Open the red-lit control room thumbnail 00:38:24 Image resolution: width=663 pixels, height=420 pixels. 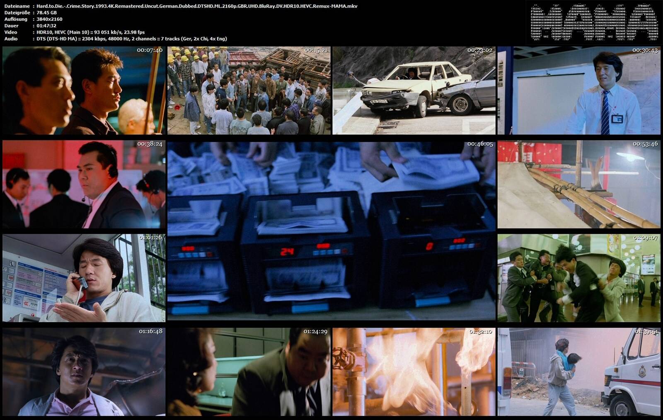point(84,185)
